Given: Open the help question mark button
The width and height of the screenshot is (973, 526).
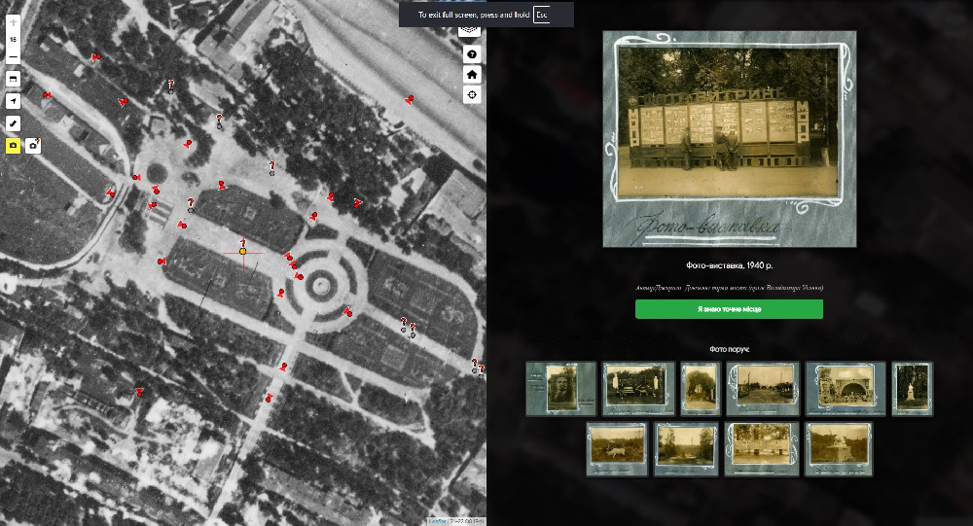Looking at the screenshot, I should (x=472, y=54).
